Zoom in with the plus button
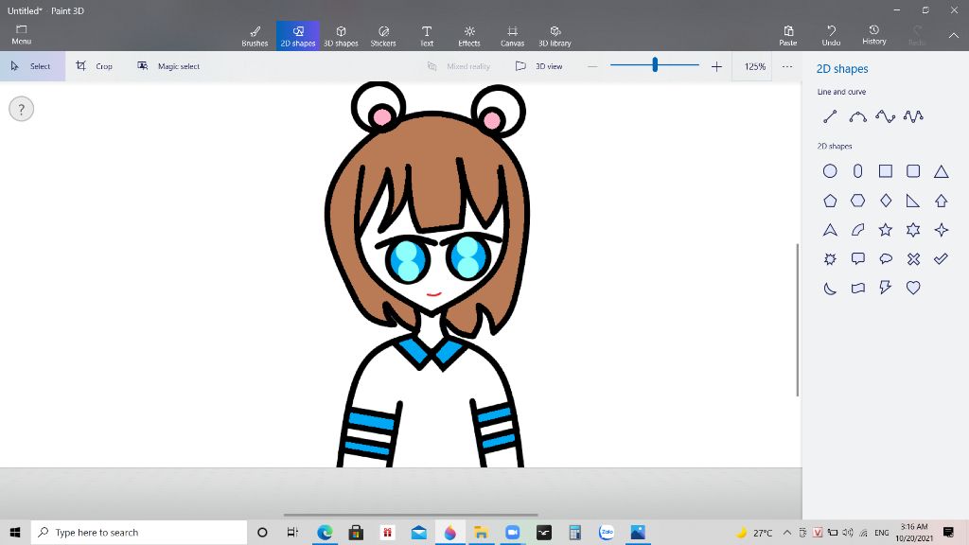Screen dimensions: 969x545 click(x=716, y=66)
